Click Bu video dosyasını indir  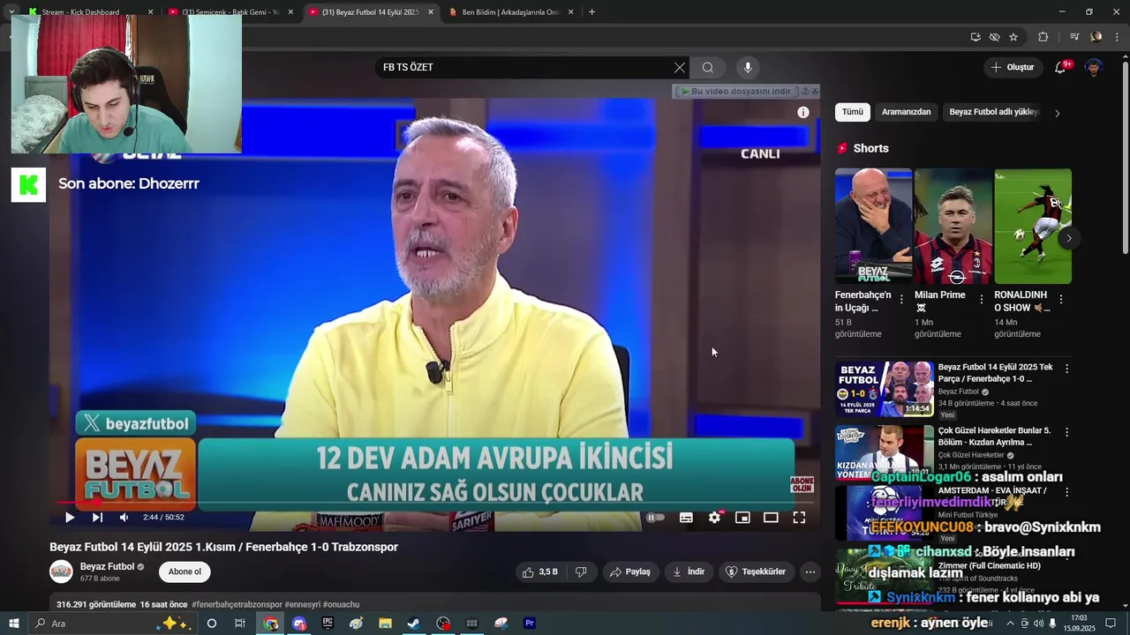[x=735, y=91]
